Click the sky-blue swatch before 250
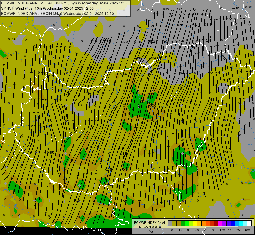The image size is (255, 235). (237, 224)
